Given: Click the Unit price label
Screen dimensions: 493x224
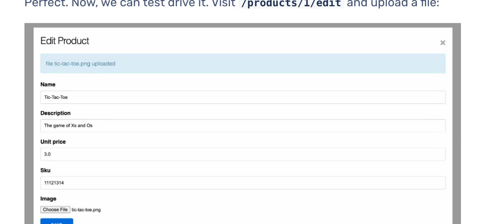Looking at the screenshot, I should tap(53, 142).
